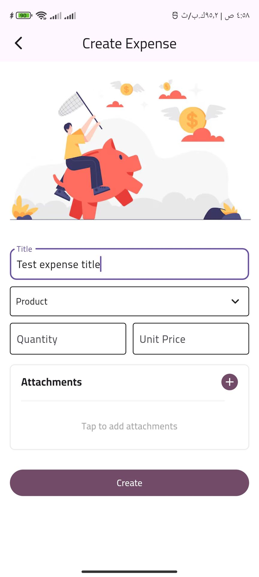Tap the 'Tap to add attachments' text
Viewport: 259px width, 577px height.
tap(129, 426)
